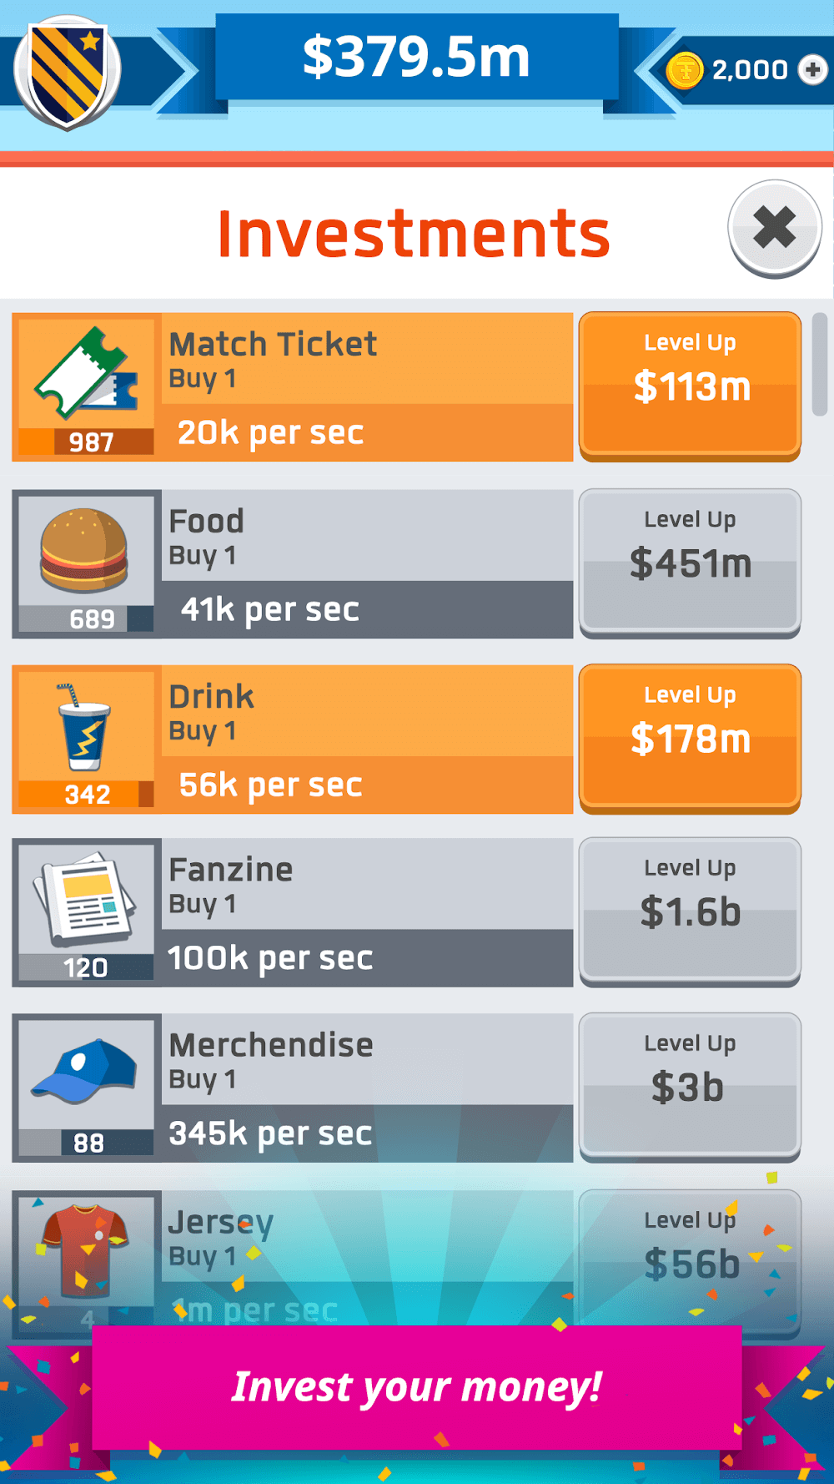Level up Fanzine for $1.6b
This screenshot has width=834, height=1484.
click(690, 911)
